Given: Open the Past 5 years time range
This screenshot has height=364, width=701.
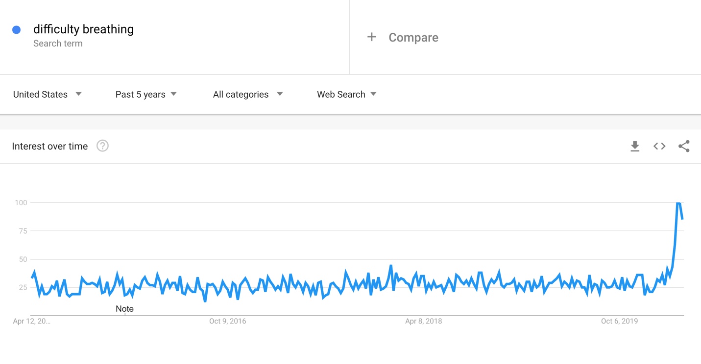Looking at the screenshot, I should 146,94.
